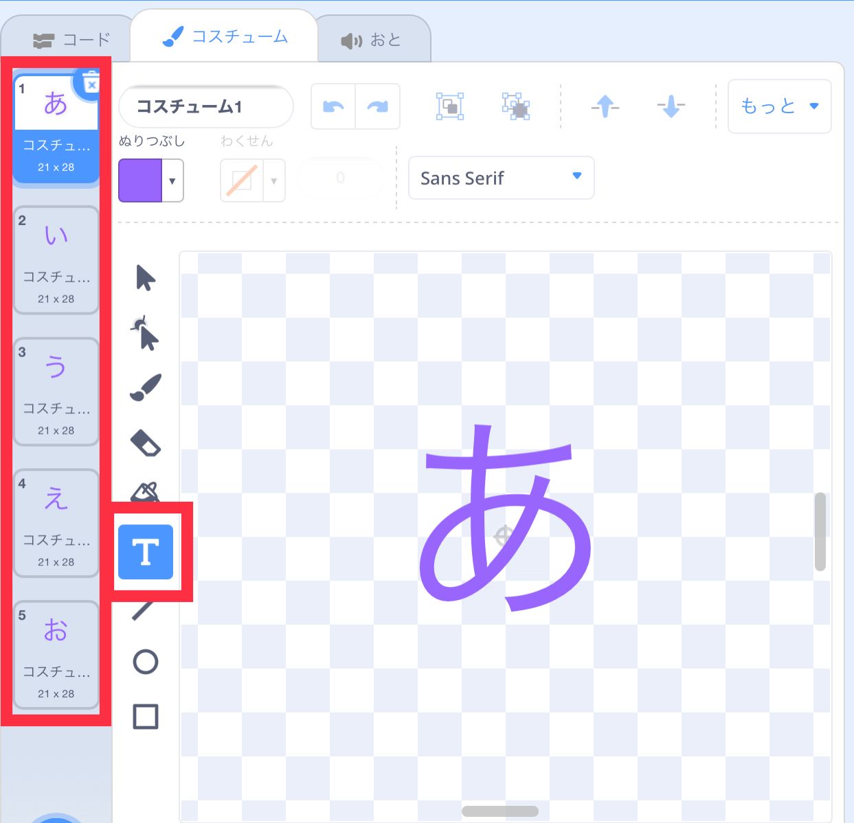The image size is (854, 823).
Task: Select the Line tool
Action: pyautogui.click(x=143, y=610)
